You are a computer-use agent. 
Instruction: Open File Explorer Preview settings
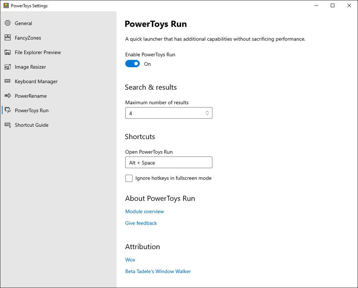[58, 52]
